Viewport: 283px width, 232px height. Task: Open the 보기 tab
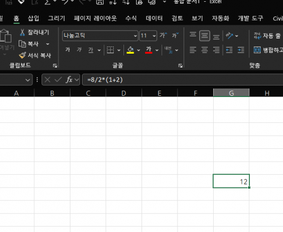(197, 18)
